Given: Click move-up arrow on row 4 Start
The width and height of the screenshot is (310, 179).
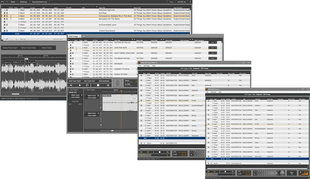Looking at the screenshot, I should tap(11, 19).
